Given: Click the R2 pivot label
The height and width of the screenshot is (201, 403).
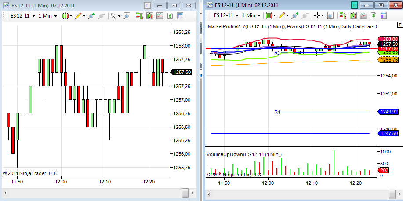Looking at the screenshot, I should [277, 53].
